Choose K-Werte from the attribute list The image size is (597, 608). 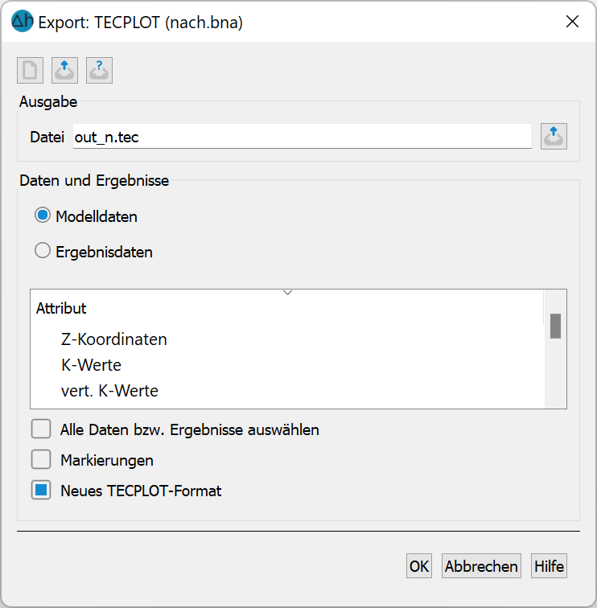pyautogui.click(x=91, y=365)
